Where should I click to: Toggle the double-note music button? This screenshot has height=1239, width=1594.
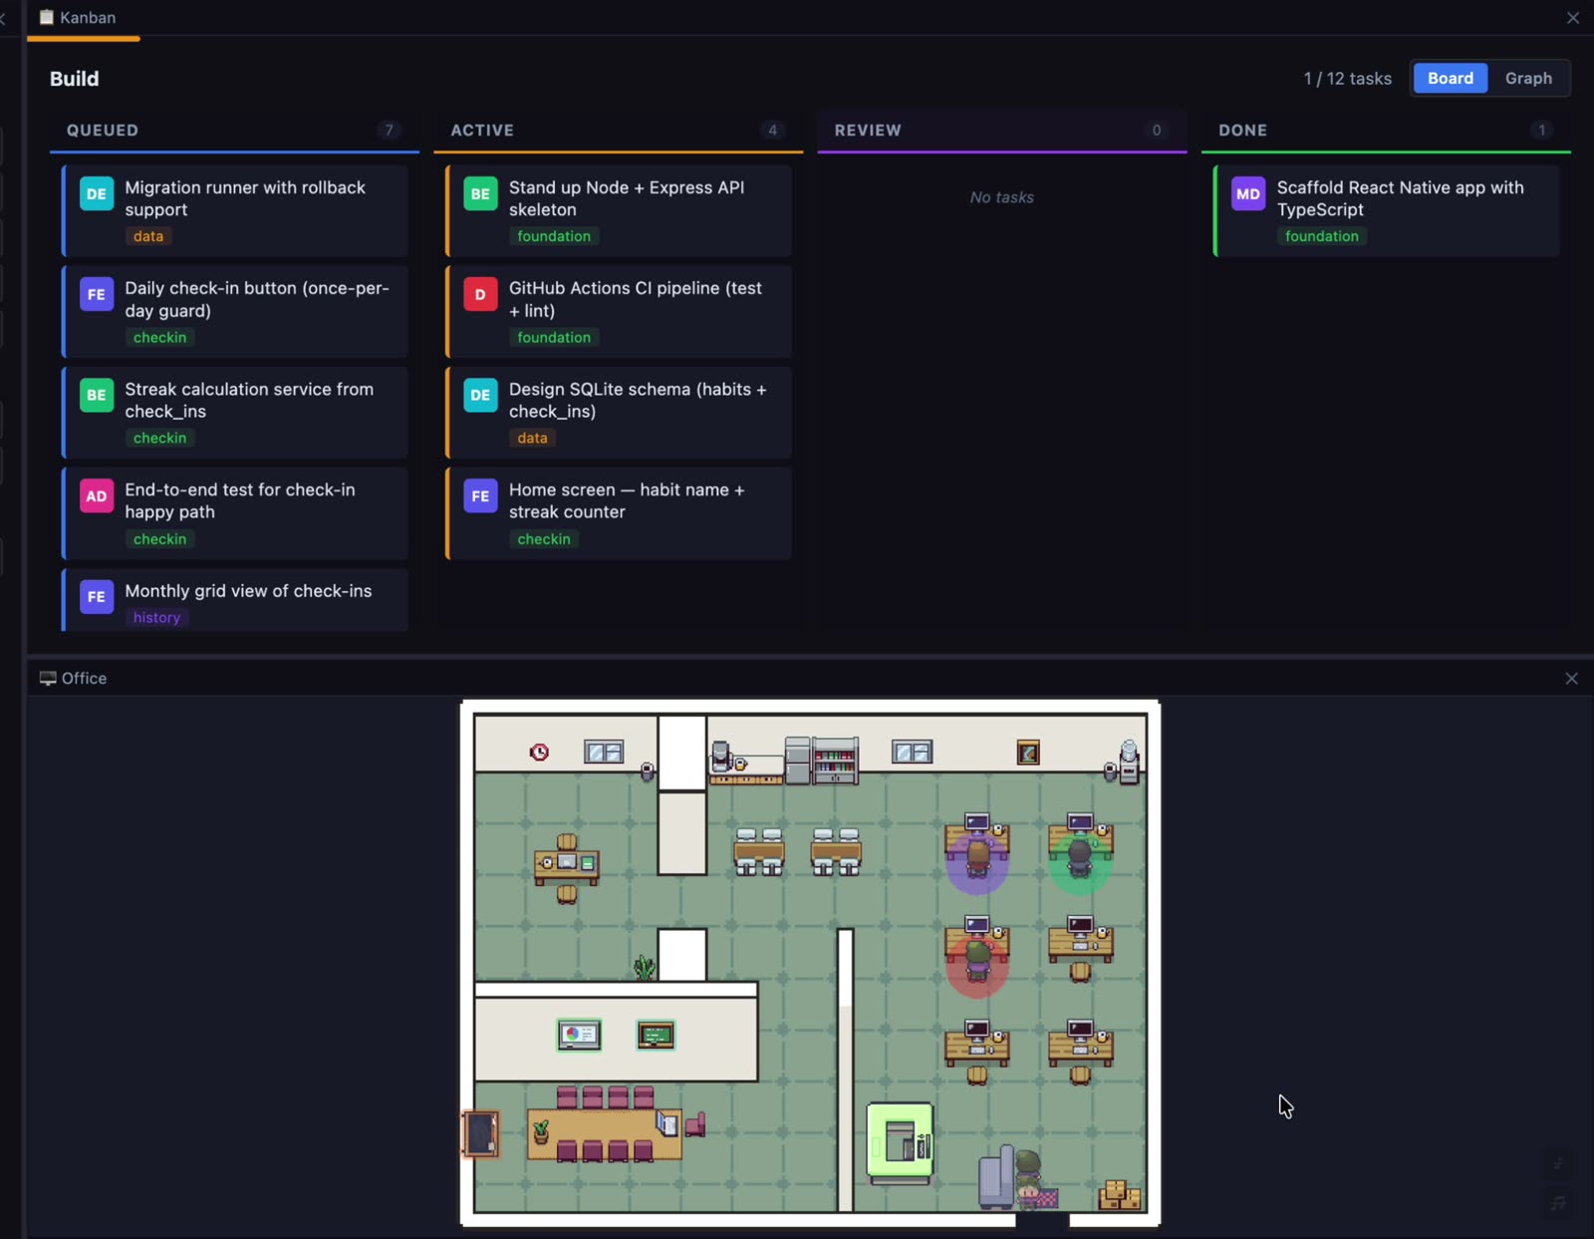(1558, 1203)
